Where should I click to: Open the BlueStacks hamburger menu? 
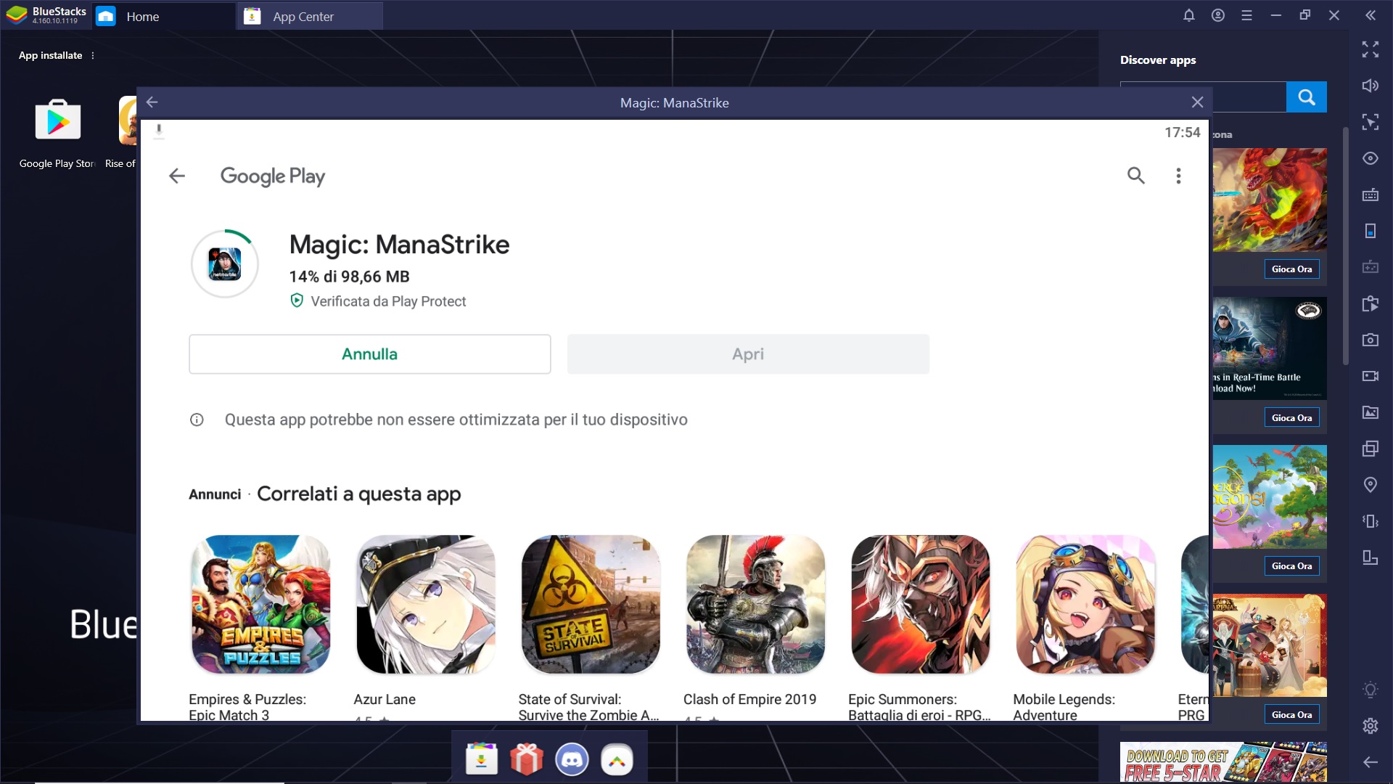pyautogui.click(x=1246, y=15)
